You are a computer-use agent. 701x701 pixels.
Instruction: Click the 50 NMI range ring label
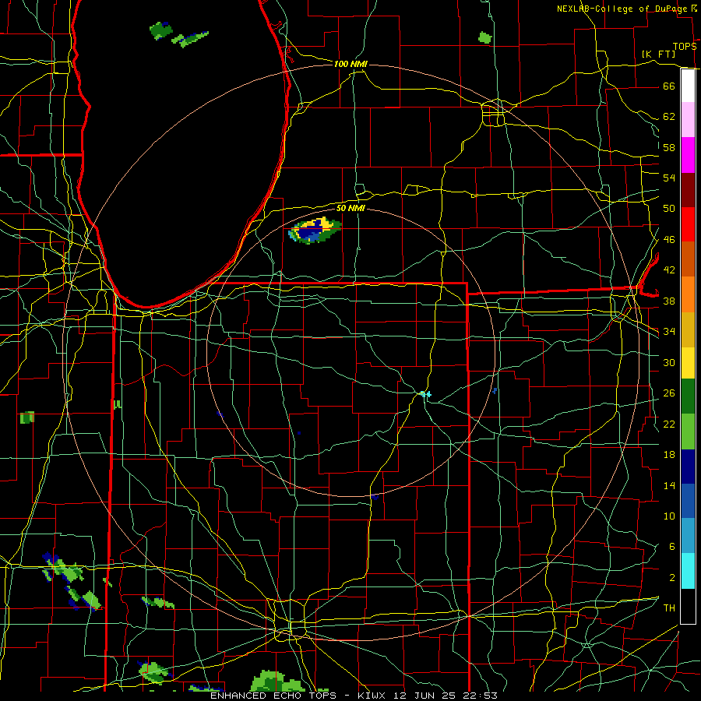point(350,209)
